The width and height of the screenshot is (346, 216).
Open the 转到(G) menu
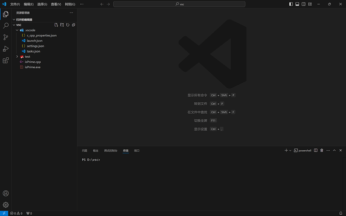[70, 4]
